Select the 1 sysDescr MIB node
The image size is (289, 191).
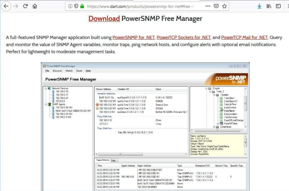point(229,98)
